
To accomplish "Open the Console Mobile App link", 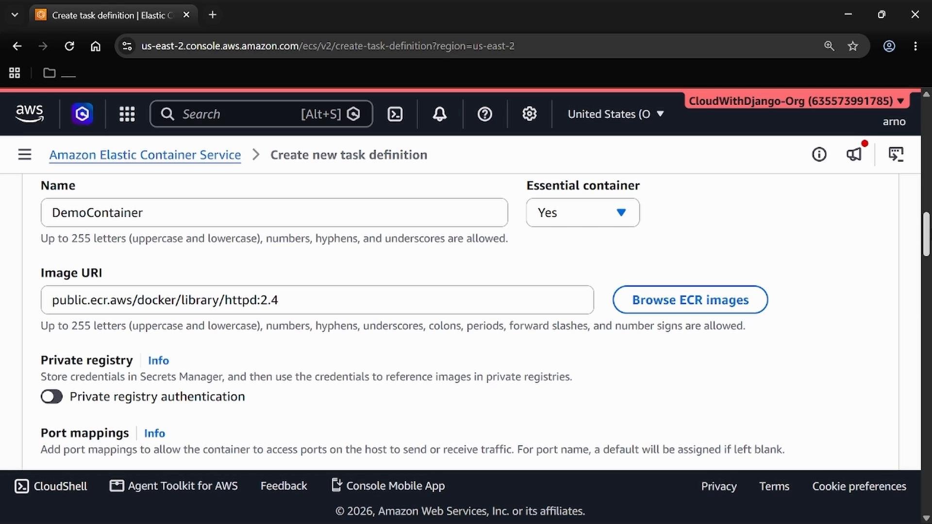I will tap(388, 485).
